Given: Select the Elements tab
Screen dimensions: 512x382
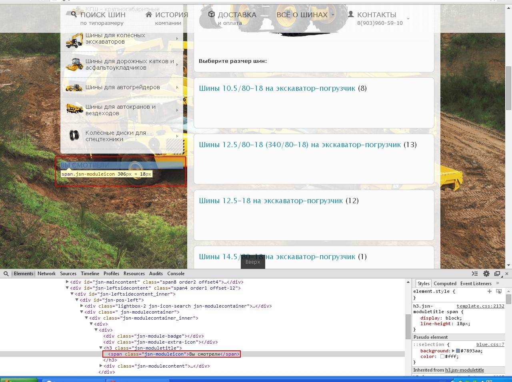Looking at the screenshot, I should pyautogui.click(x=23, y=274).
